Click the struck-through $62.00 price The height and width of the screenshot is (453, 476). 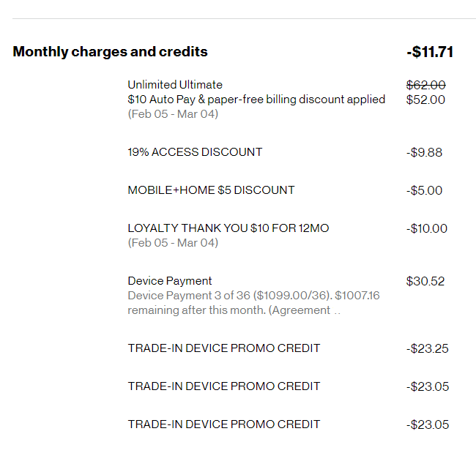pos(425,85)
